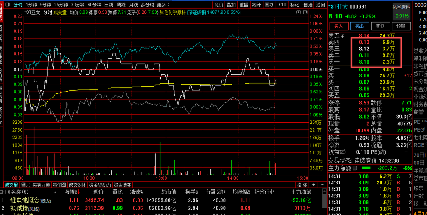Click the 统计 statistics button

click(x=256, y=5)
